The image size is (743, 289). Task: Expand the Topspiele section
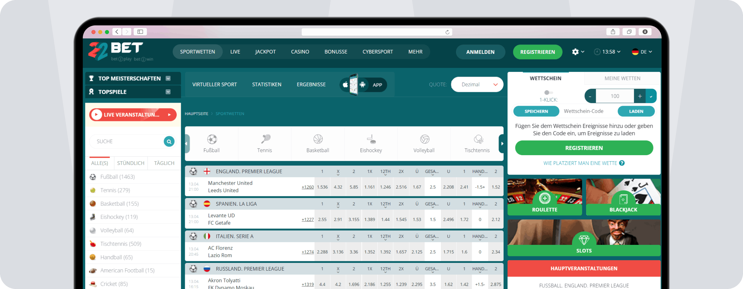tap(168, 92)
